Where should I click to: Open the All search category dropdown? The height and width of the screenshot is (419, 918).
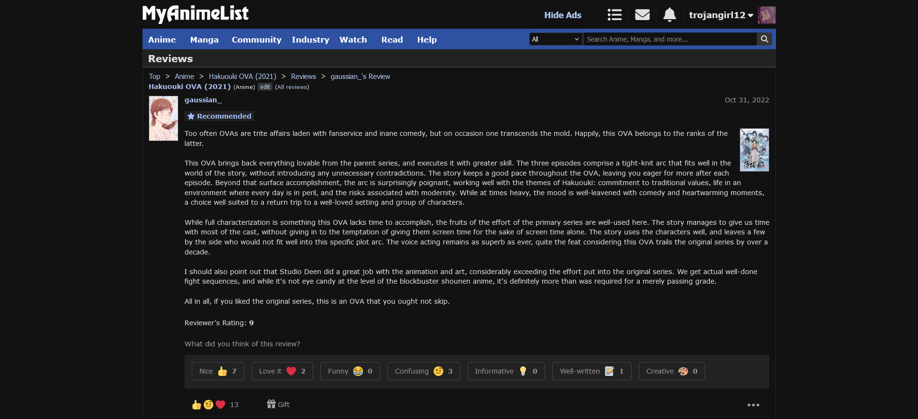click(556, 39)
